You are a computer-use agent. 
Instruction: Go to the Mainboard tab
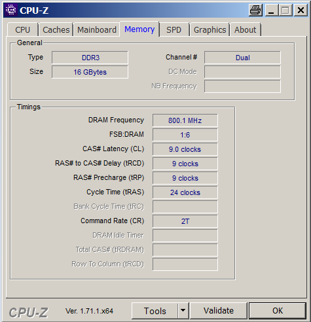click(x=97, y=30)
